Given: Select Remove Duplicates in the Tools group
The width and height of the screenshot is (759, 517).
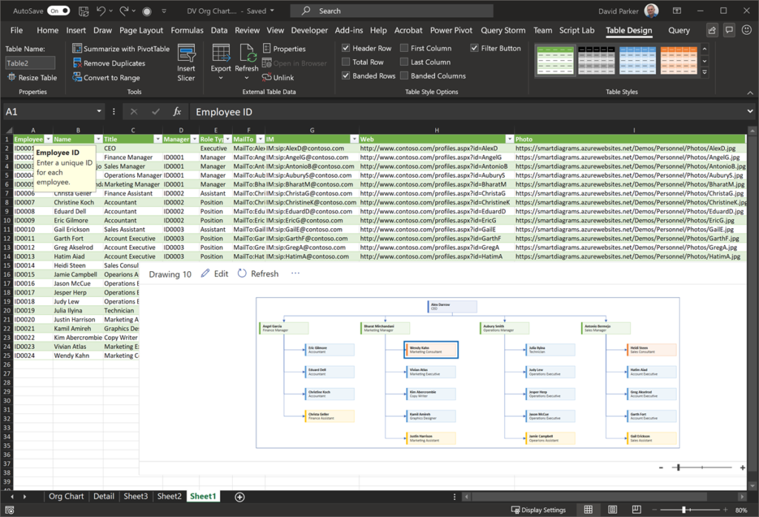Looking at the screenshot, I should pyautogui.click(x=115, y=63).
